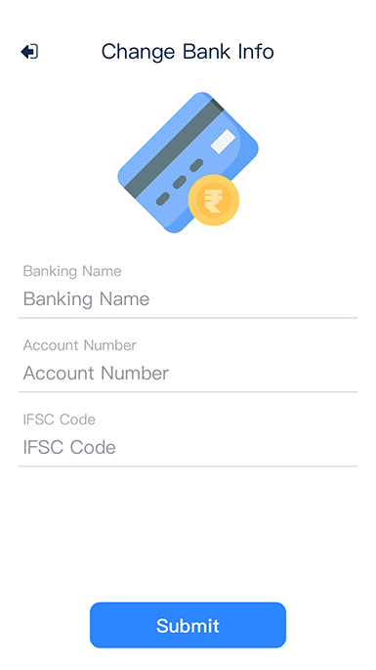Tap the Change Bank Info title

[188, 52]
